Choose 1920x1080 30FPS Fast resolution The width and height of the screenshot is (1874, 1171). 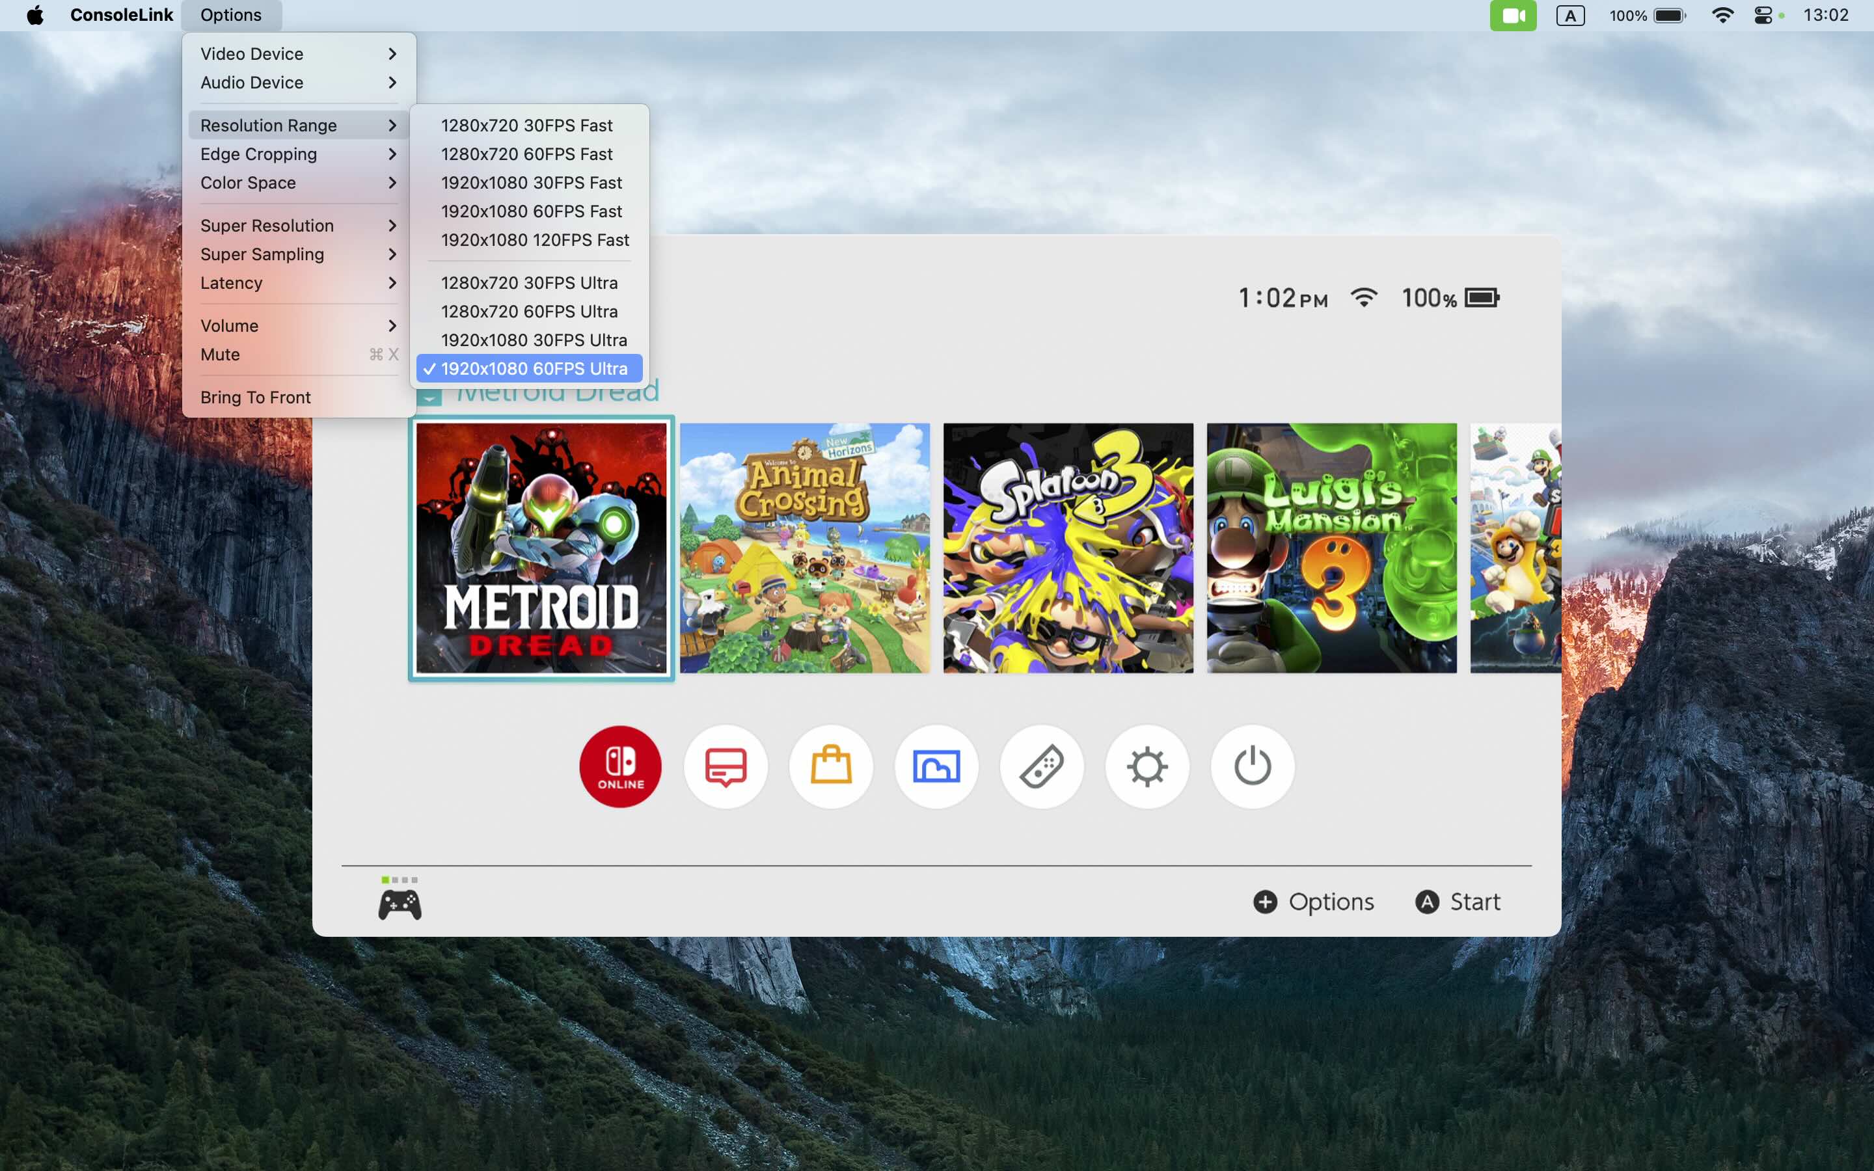coord(529,183)
